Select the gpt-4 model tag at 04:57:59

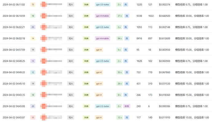99,50
